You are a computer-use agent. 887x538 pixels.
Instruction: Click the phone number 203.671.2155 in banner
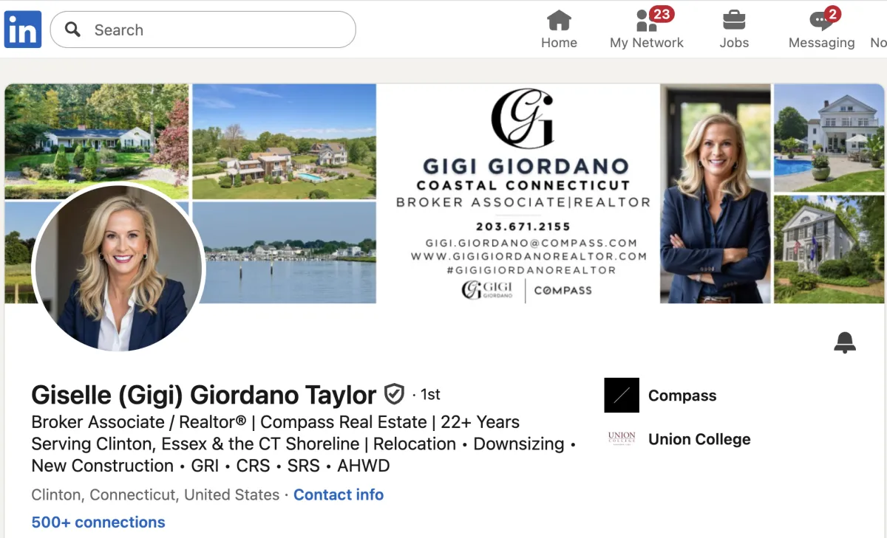pyautogui.click(x=523, y=227)
